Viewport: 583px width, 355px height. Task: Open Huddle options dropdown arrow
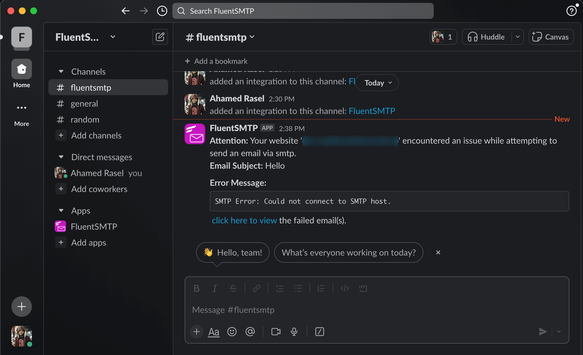(x=517, y=37)
